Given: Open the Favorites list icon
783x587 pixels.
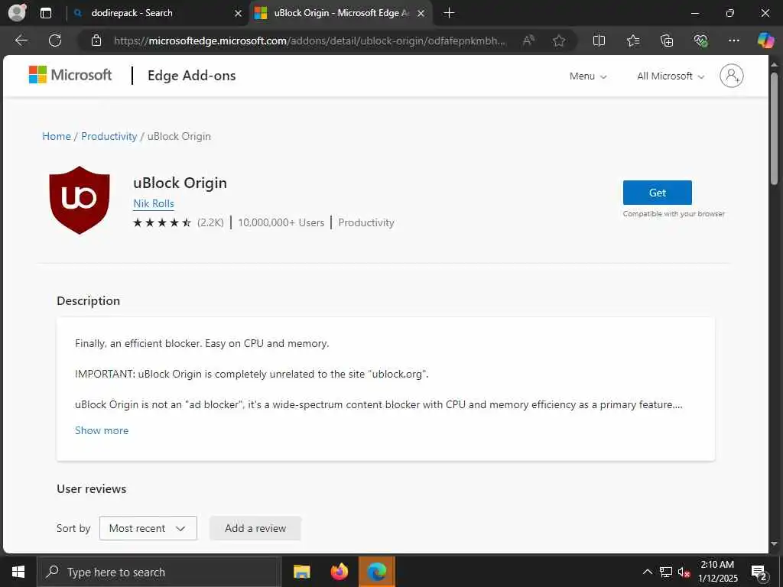Looking at the screenshot, I should coord(632,41).
